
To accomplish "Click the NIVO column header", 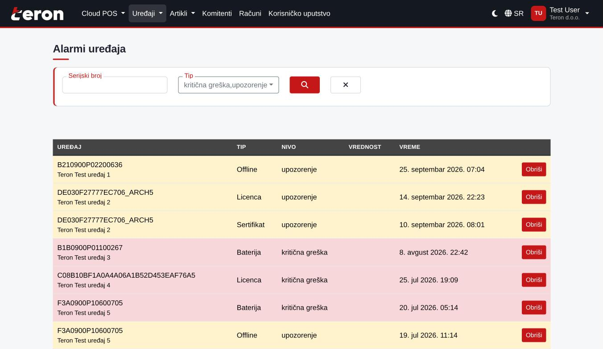I will 289,147.
